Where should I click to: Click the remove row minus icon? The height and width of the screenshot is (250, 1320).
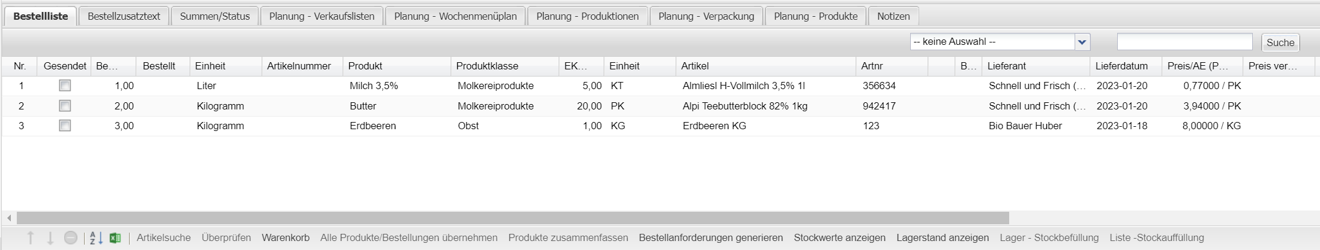tap(71, 238)
